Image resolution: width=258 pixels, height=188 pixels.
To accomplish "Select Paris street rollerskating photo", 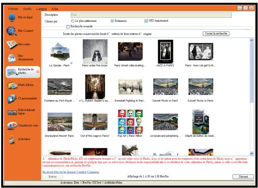I will [x=130, y=52].
